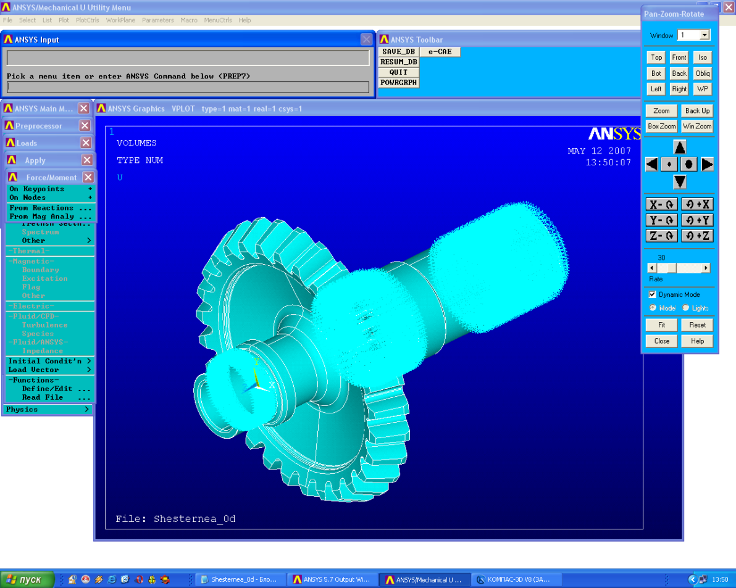Open the Plot menu
Viewport: 736px width, 588px height.
(x=64, y=20)
